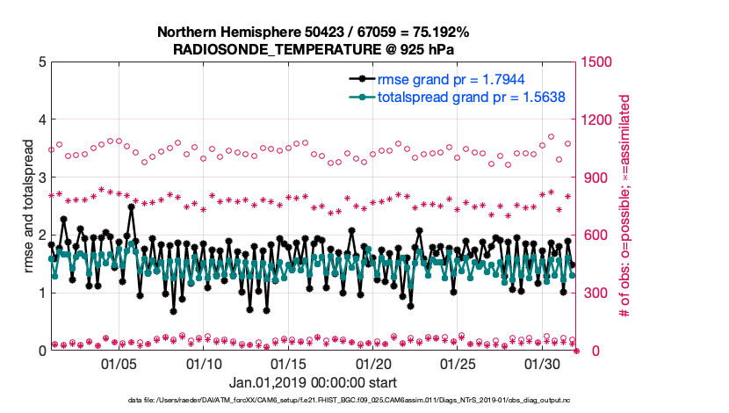729x413 pixels.
Task: Select the 'totalspread grand pr = 1.5638' legend text
Action: click(x=471, y=97)
